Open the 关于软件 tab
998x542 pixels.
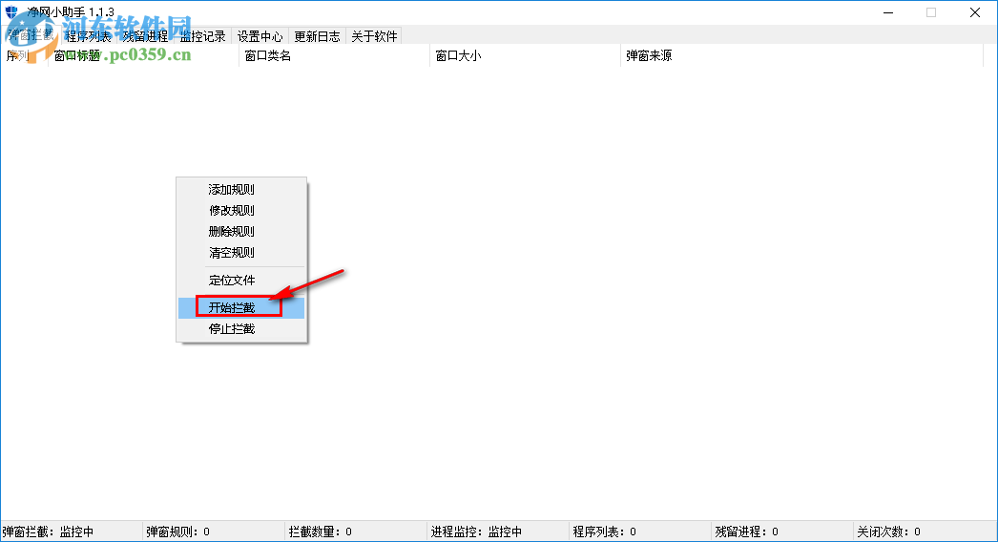point(374,36)
